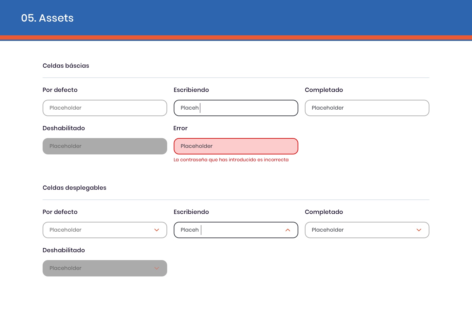Click the Por defecto basic input field

(x=105, y=108)
